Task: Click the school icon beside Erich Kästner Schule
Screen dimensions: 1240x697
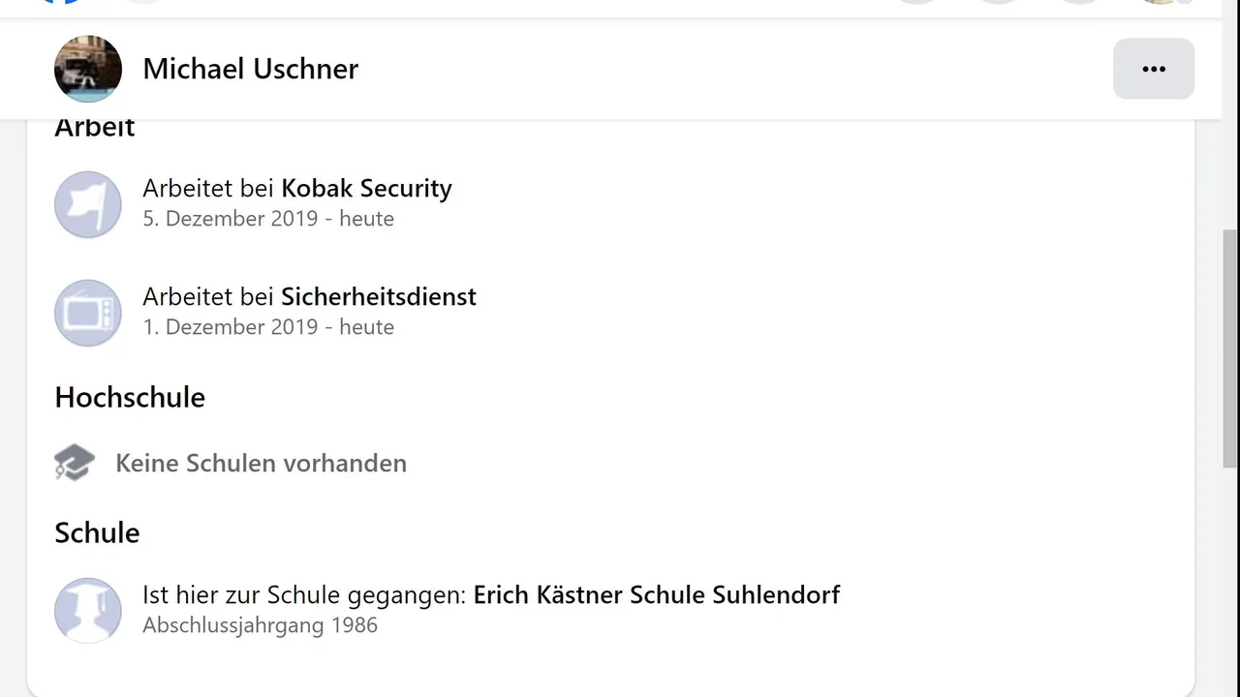Action: [88, 610]
